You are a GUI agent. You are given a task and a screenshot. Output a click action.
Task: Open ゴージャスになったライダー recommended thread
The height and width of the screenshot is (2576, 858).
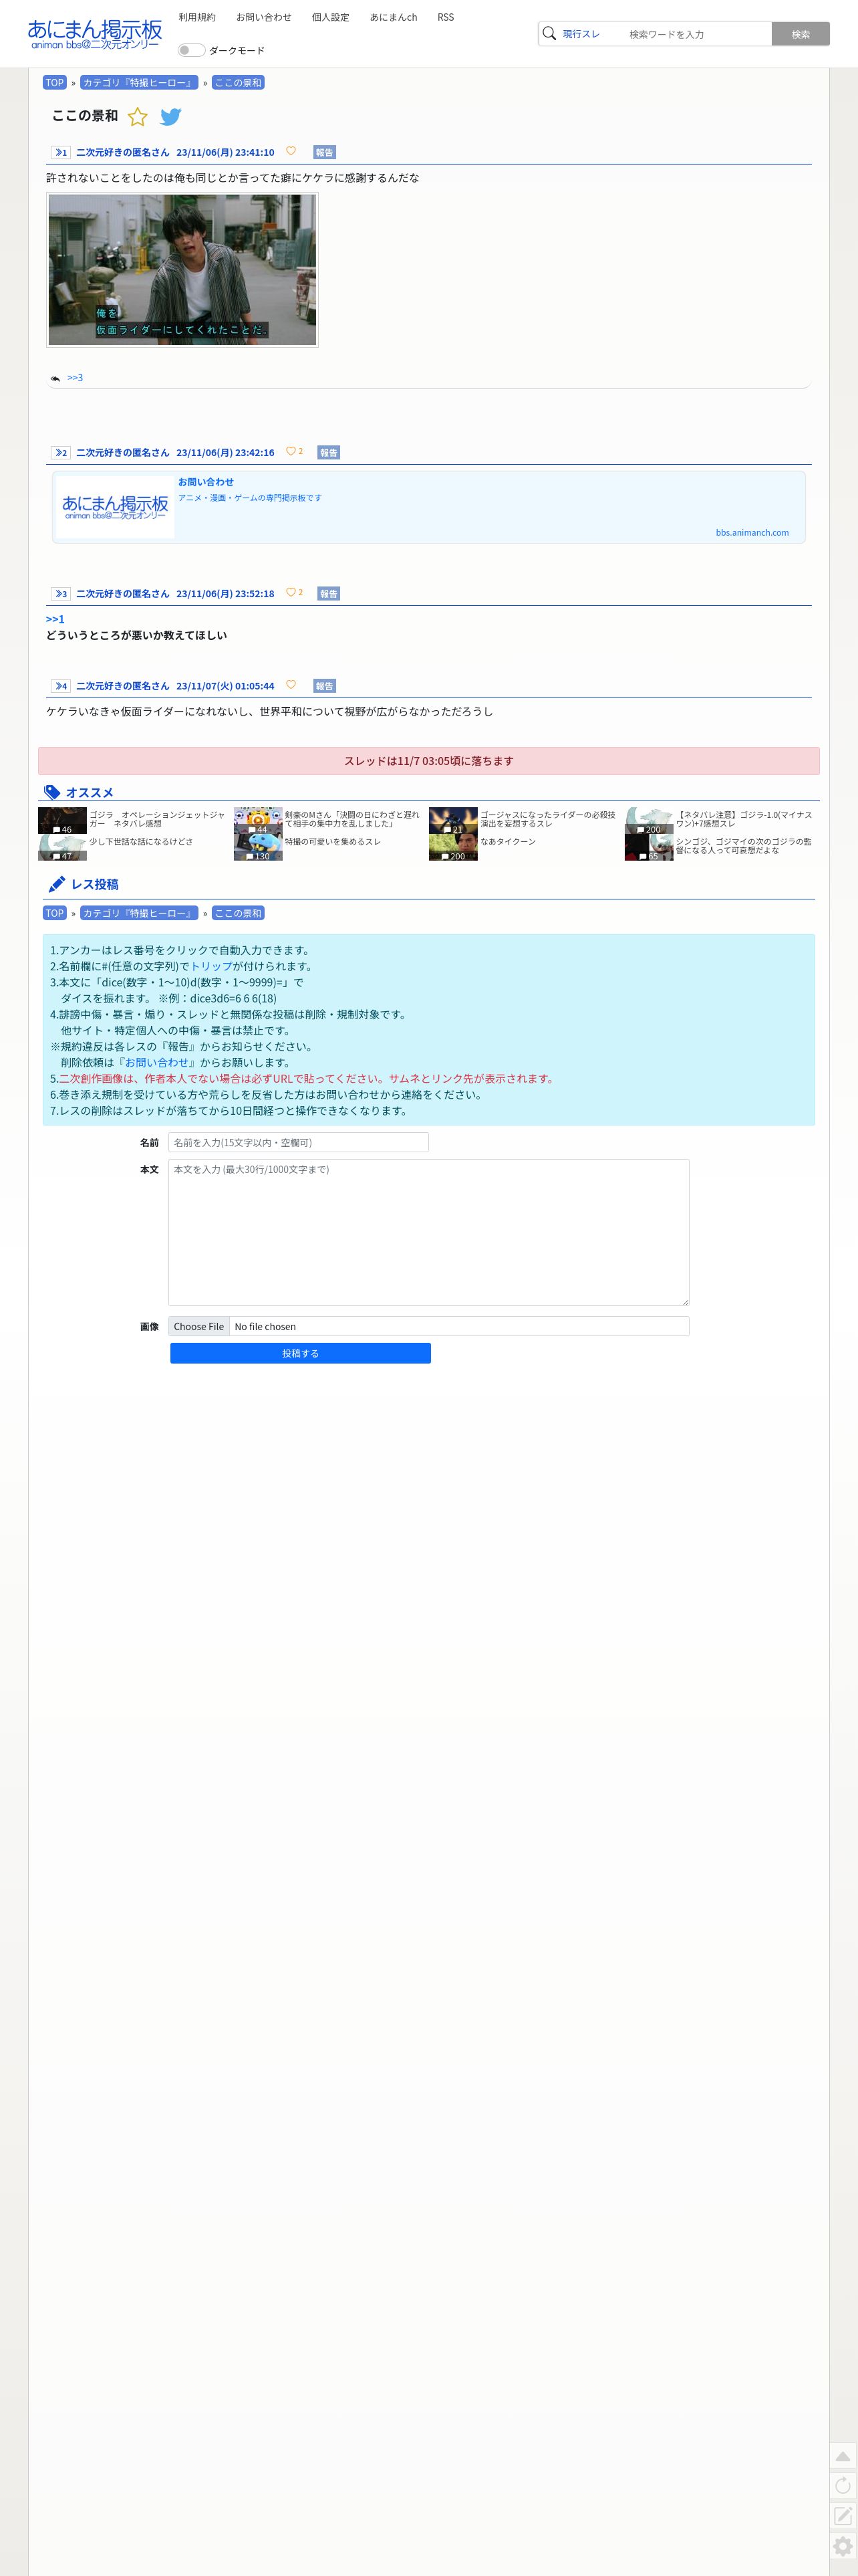[547, 819]
